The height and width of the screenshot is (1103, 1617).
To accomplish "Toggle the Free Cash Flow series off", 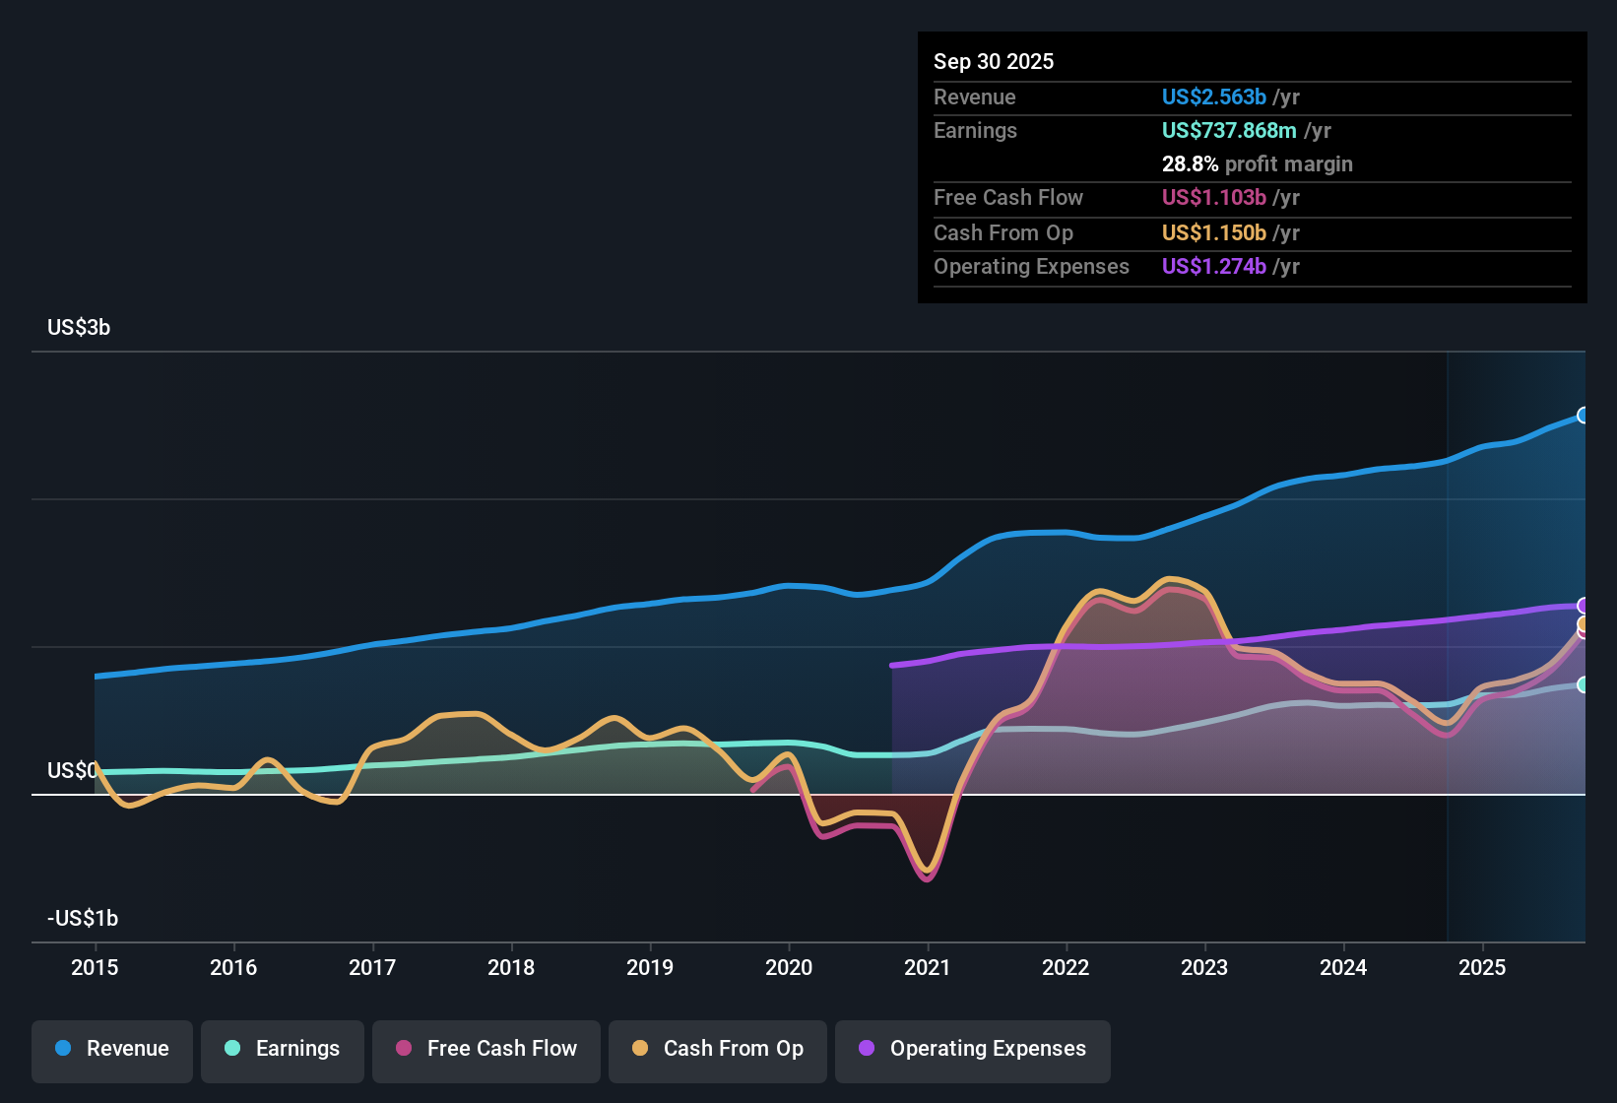I will click(485, 1049).
